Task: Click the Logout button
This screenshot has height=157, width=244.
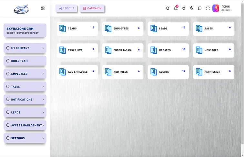Action: (x=66, y=8)
